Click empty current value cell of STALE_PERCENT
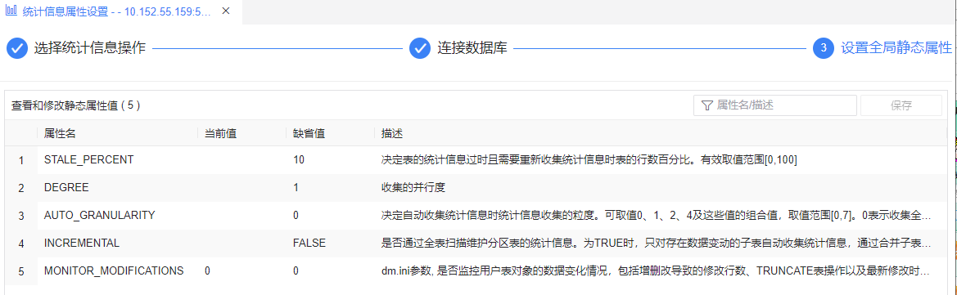The height and width of the screenshot is (295, 957). point(242,159)
